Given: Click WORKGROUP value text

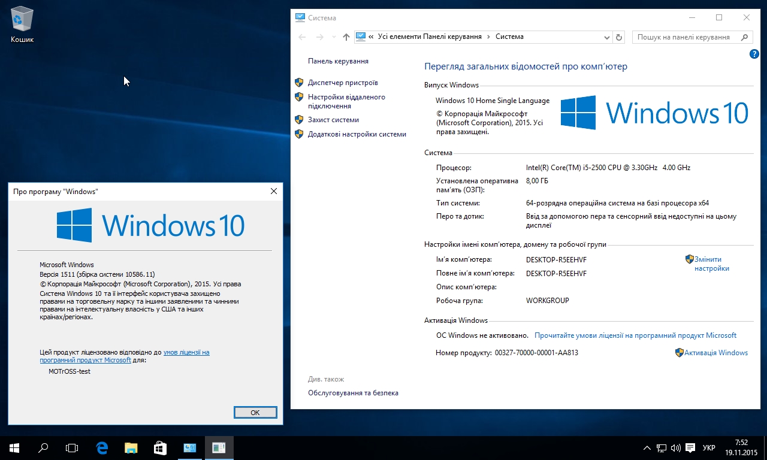Looking at the screenshot, I should click(x=547, y=301).
